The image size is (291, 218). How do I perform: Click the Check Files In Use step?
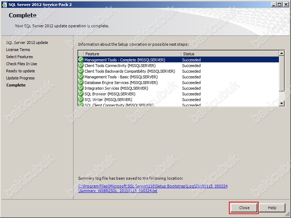coord(22,64)
